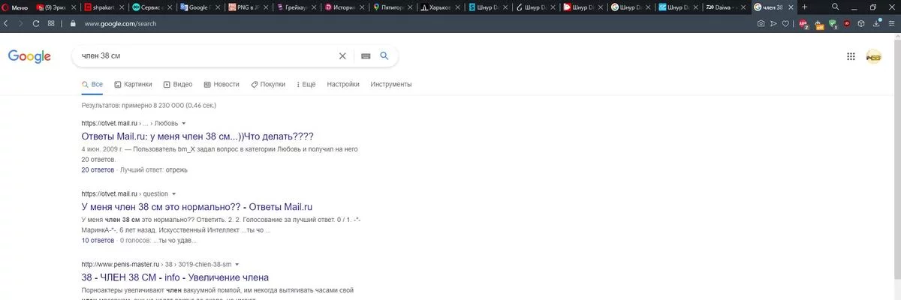Select the Все results tab
The width and height of the screenshot is (901, 300).
tap(92, 84)
